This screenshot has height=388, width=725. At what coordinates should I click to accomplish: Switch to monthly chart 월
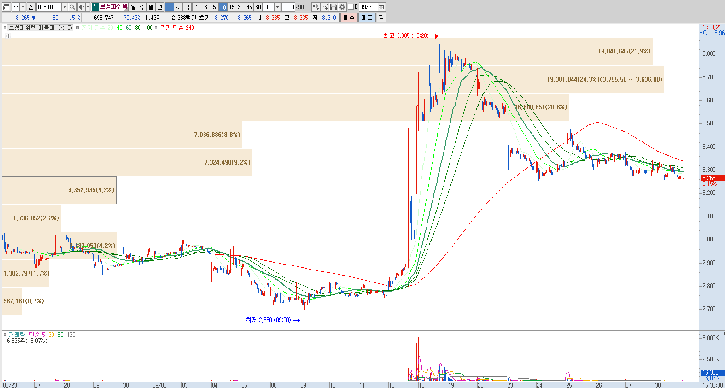151,7
